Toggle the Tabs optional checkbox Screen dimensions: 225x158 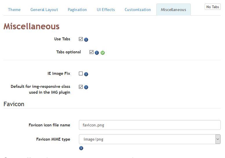click(91, 52)
